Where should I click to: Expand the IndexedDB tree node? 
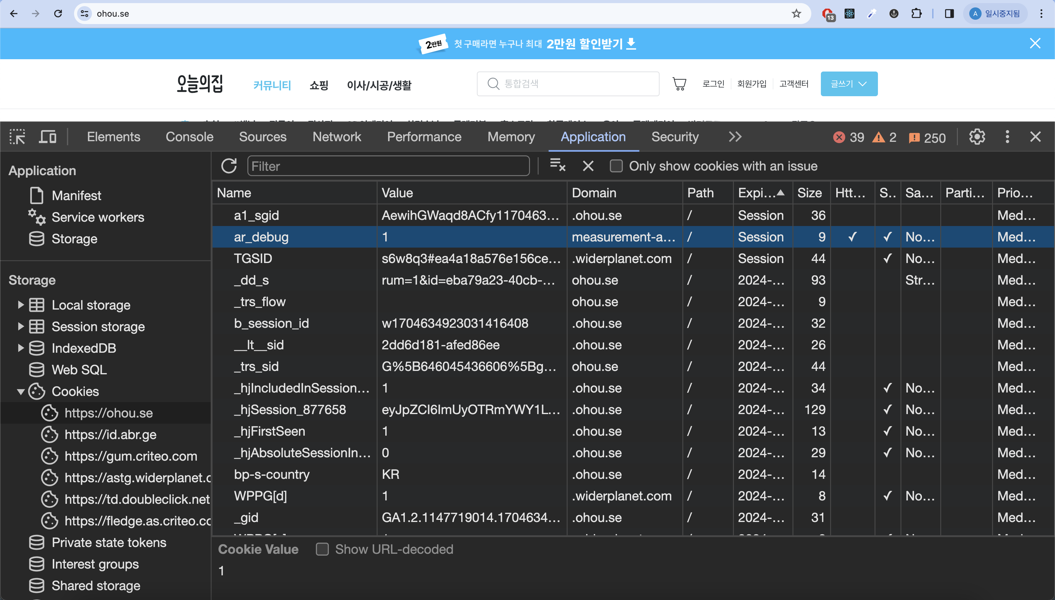point(21,348)
